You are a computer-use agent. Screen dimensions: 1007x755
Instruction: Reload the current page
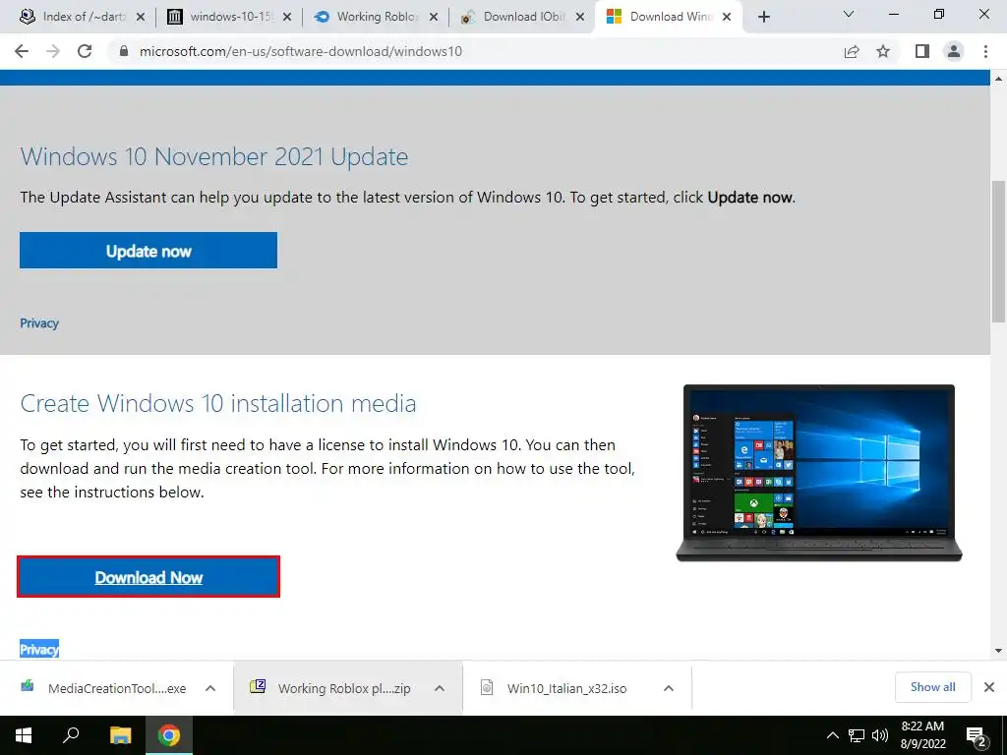[85, 51]
